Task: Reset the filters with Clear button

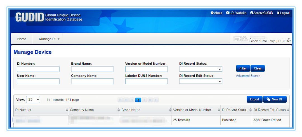Action: click(x=258, y=68)
